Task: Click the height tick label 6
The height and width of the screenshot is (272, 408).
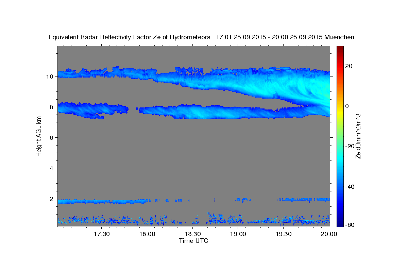Action: 51,138
